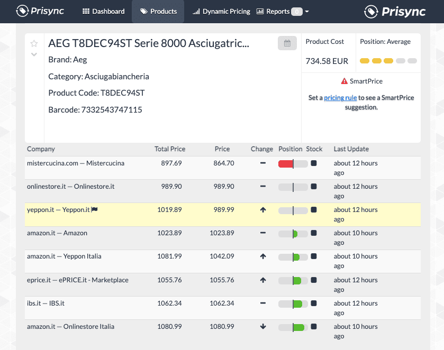Click the yellow Position: Average rating dots
Screen dimensions: 444x350
388,61
